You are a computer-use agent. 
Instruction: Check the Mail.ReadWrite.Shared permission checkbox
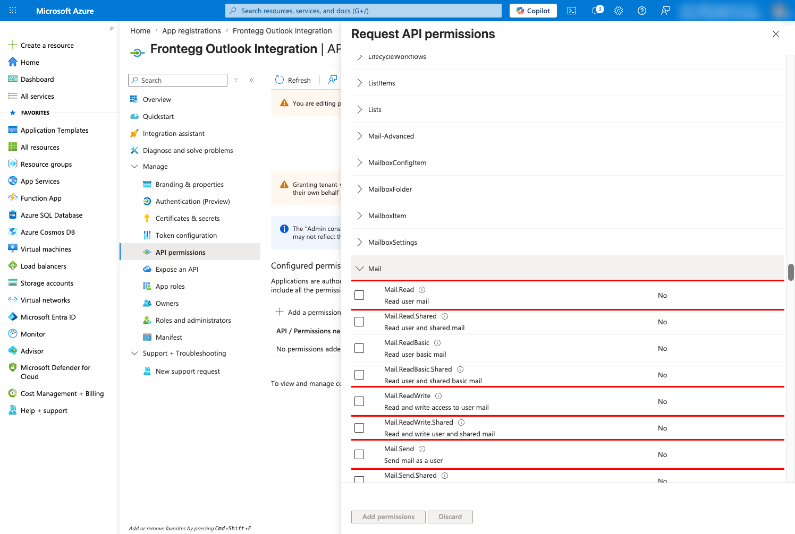[359, 428]
